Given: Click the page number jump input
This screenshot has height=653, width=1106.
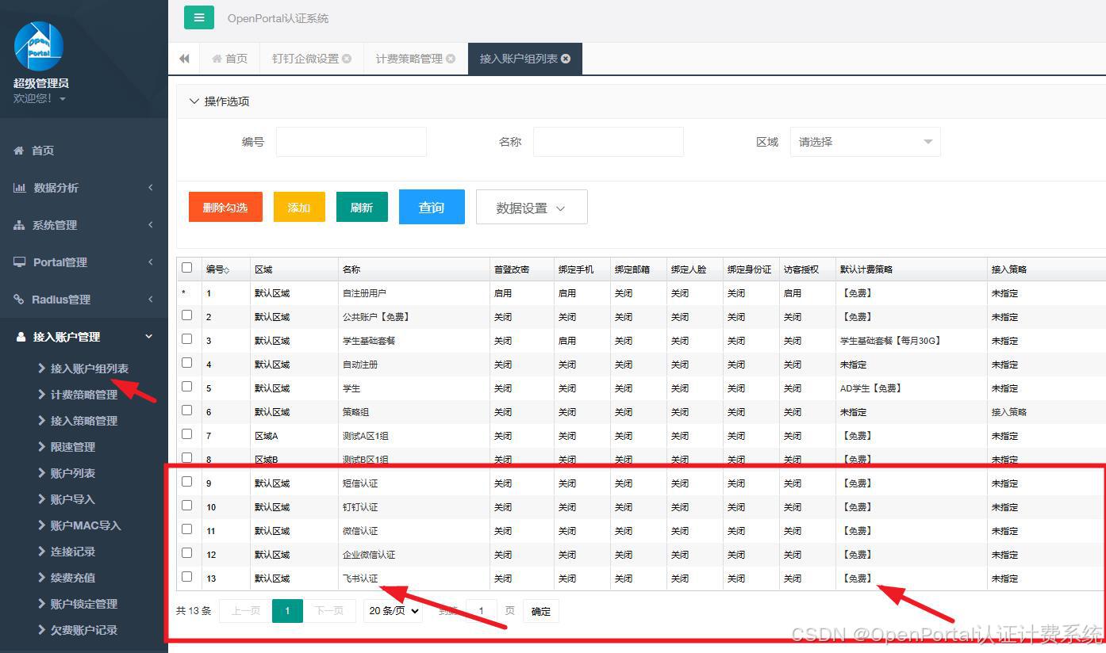Looking at the screenshot, I should (482, 611).
